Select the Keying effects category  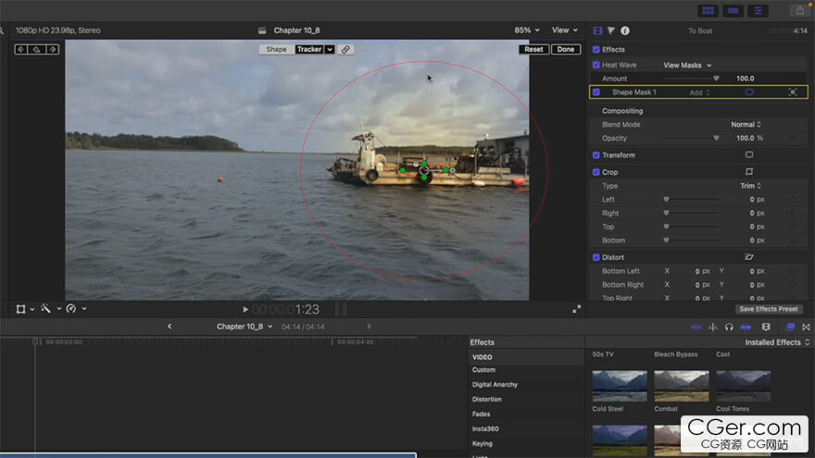[x=482, y=443]
